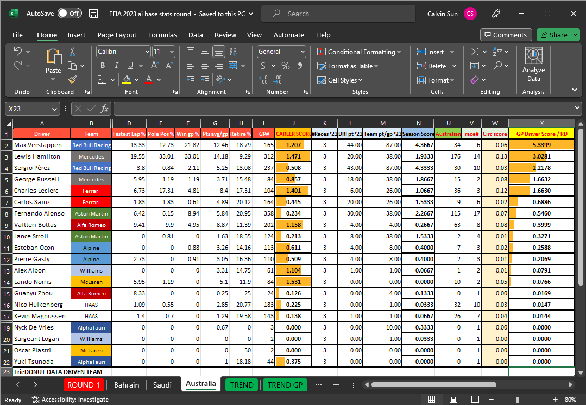Open the Name Box dropdown arrow
586x405 pixels.
[54, 109]
